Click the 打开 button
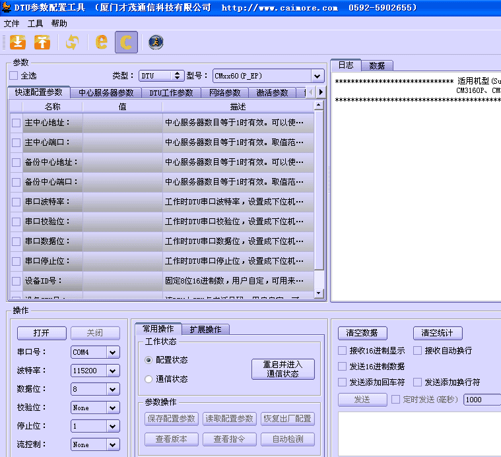The image size is (501, 457). pyautogui.click(x=42, y=333)
